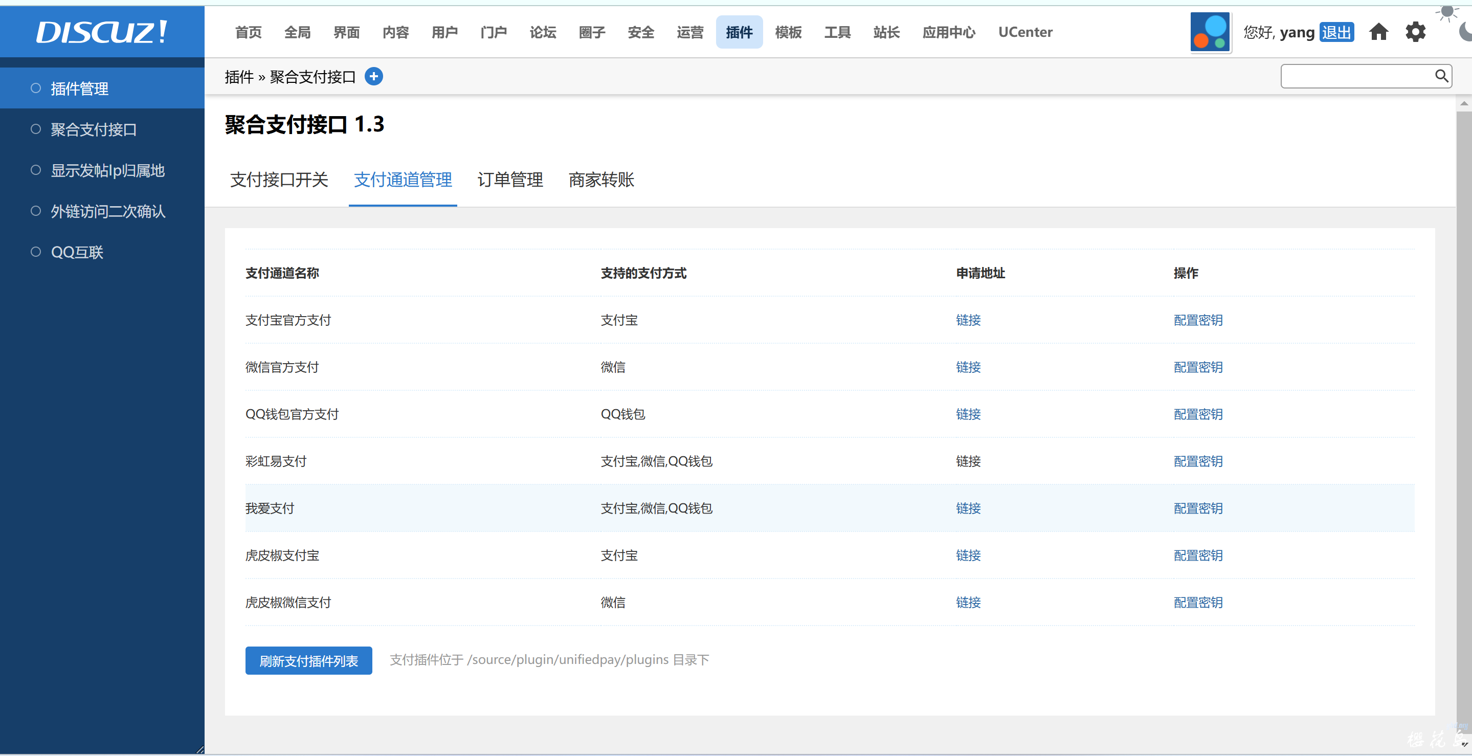Click 配置密钥 for 我爱支付
1472x756 pixels.
pos(1198,508)
